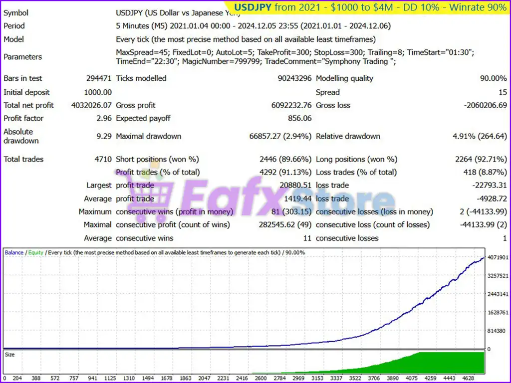The image size is (511, 383).
Task: Select the profit factor value "2.96"
Action: click(x=104, y=119)
